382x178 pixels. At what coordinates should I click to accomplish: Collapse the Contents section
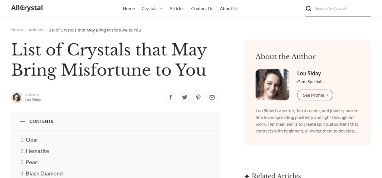[22, 121]
